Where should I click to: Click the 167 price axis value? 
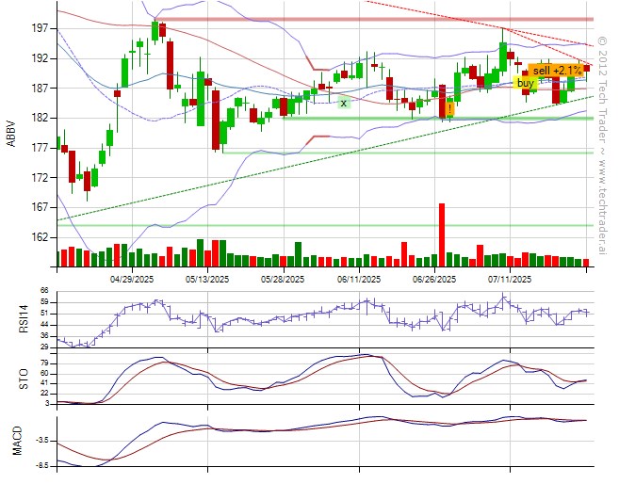pyautogui.click(x=40, y=207)
